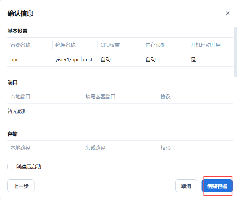Click the dialog's vertical scrollbar
Screen dimensions: 238x199
(x=235, y=52)
